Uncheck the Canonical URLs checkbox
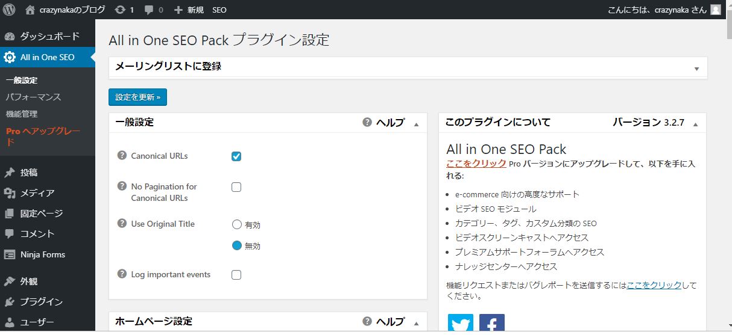Viewport: 732px width, 335px height. 236,156
